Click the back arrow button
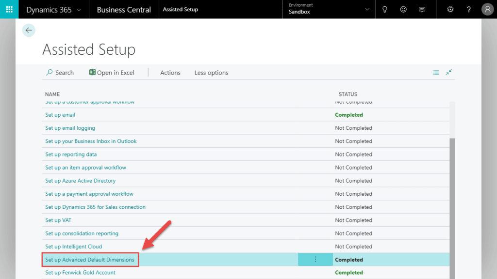Image resolution: width=497 pixels, height=279 pixels. coord(29,31)
